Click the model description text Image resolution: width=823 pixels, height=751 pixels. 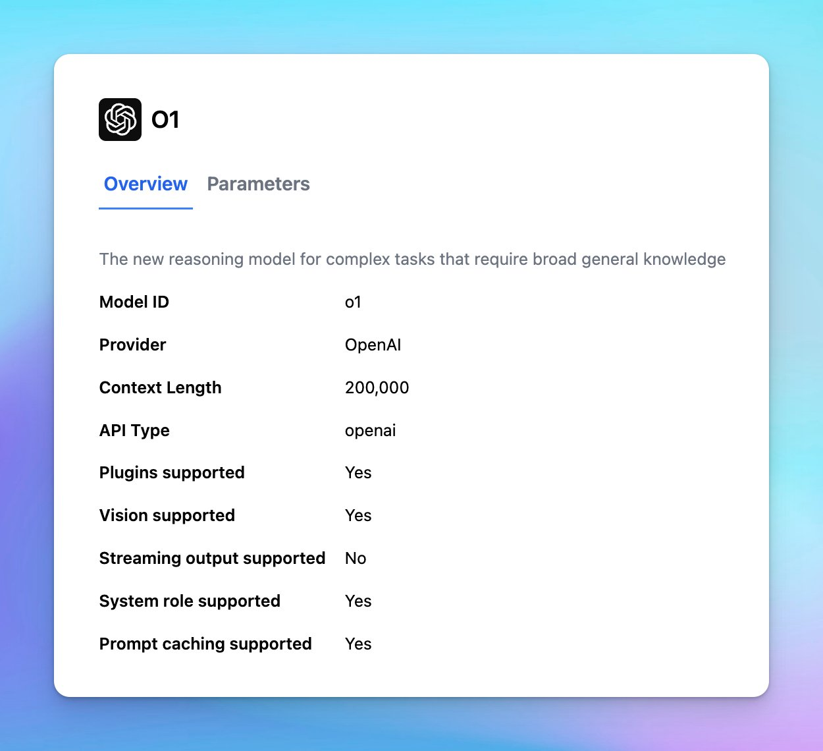(412, 259)
